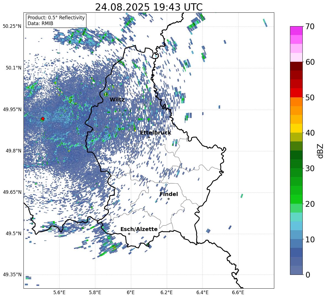Click the bright red colorbar swatch above 50

tap(296, 93)
